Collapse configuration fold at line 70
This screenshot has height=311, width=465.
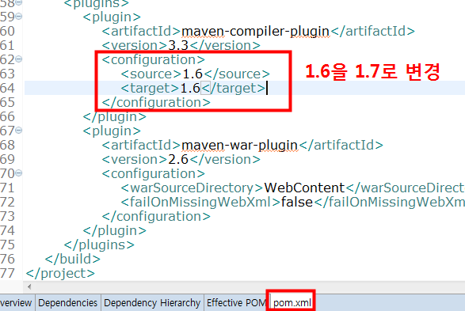(x=19, y=173)
